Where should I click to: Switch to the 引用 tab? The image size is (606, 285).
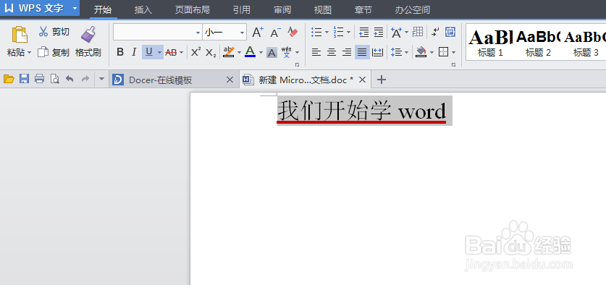[242, 9]
